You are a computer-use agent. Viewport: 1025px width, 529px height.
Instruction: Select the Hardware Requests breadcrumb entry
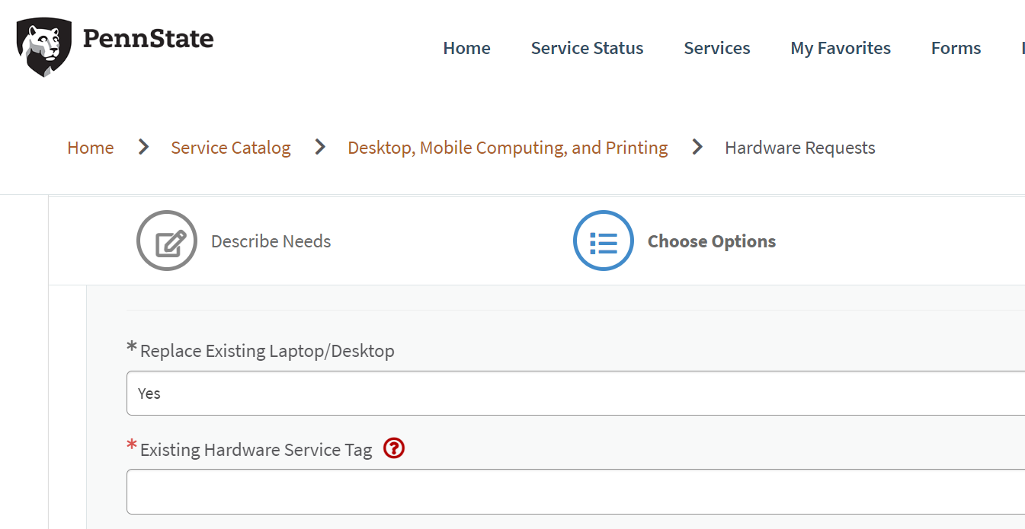[x=799, y=147]
